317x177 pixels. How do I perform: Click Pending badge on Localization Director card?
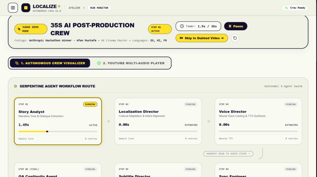[190, 104]
